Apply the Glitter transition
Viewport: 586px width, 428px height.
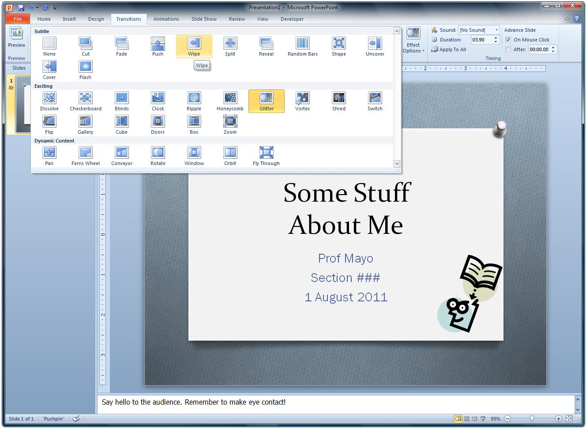(x=266, y=101)
